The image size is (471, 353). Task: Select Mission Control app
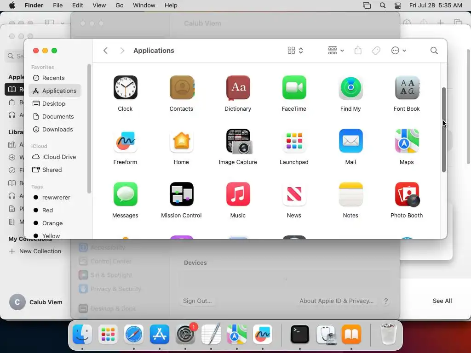click(x=181, y=194)
